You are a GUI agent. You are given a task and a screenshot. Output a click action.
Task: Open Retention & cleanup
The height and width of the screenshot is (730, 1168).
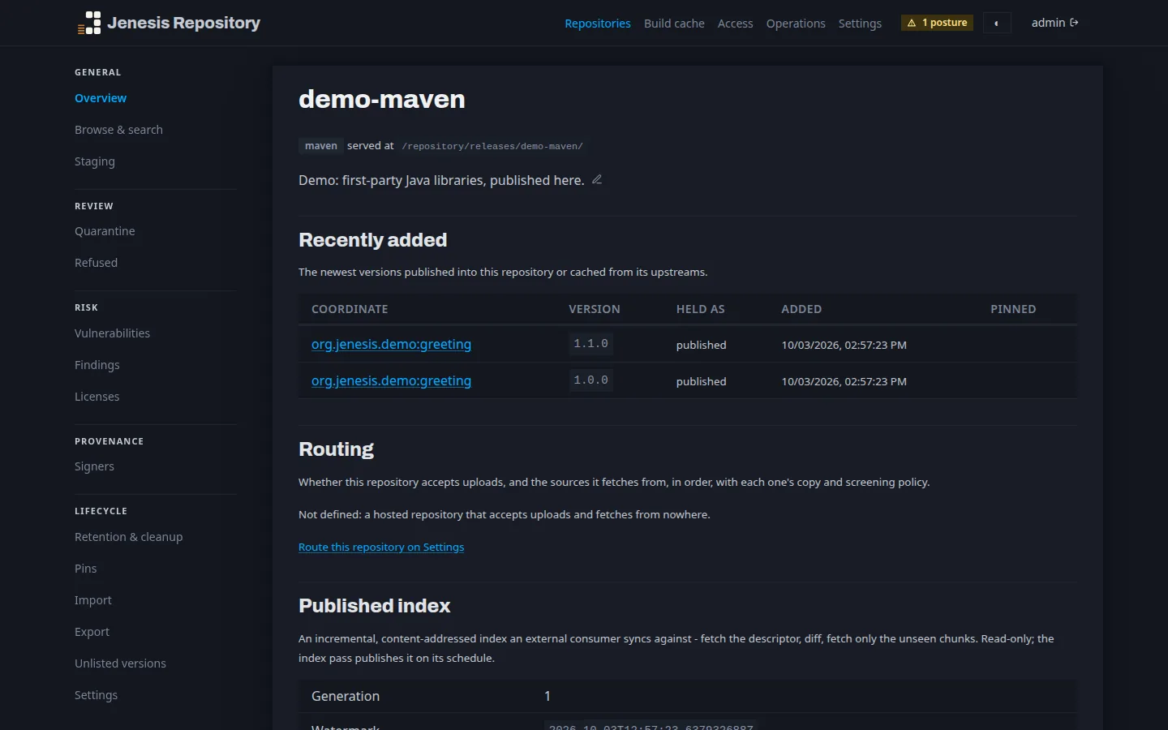[x=129, y=537]
